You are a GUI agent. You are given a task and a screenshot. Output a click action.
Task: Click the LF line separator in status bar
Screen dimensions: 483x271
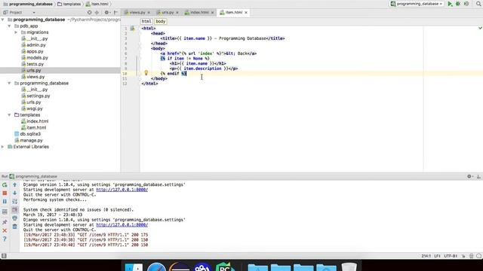[437, 256]
